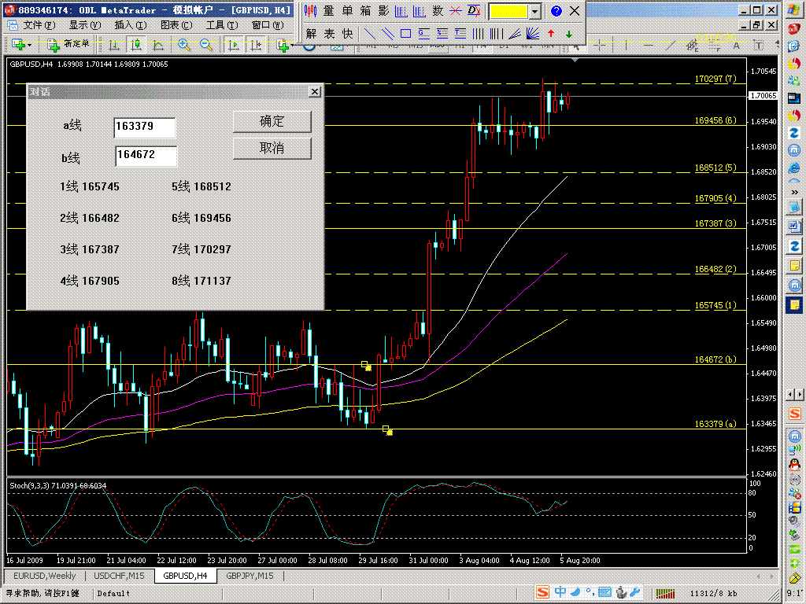Click the QQ penguin icon in sidebar
The height and width of the screenshot is (604, 806).
pos(795,465)
